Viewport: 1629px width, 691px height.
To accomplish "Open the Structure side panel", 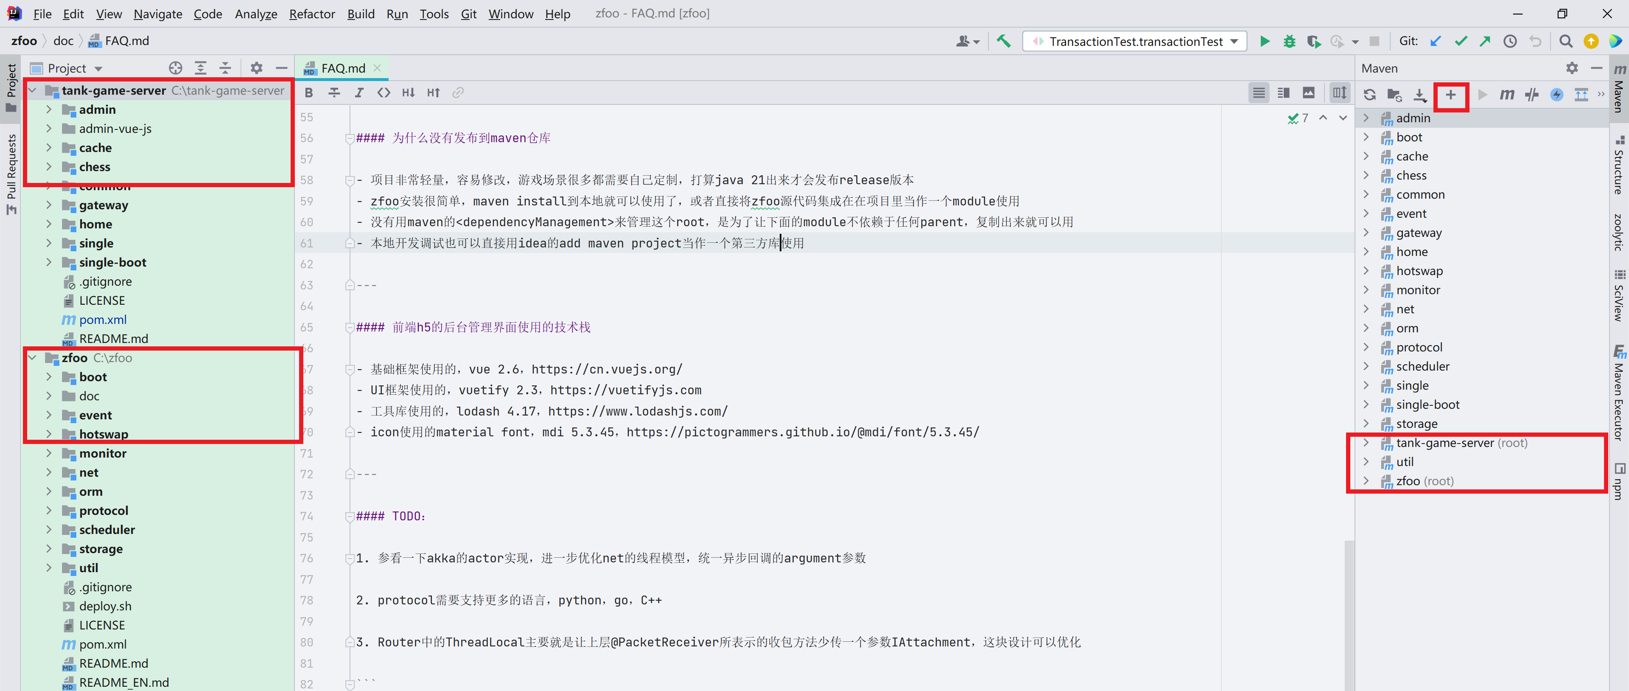I will [1620, 165].
